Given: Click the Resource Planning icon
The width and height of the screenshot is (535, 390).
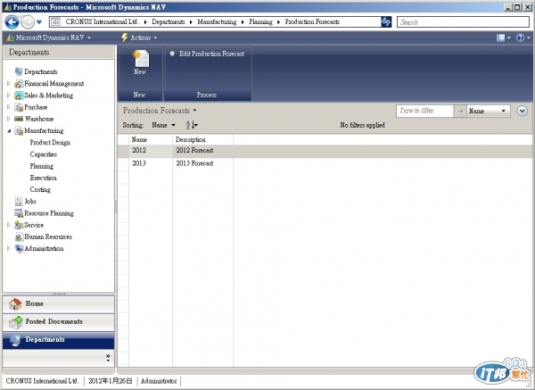Looking at the screenshot, I should point(19,213).
